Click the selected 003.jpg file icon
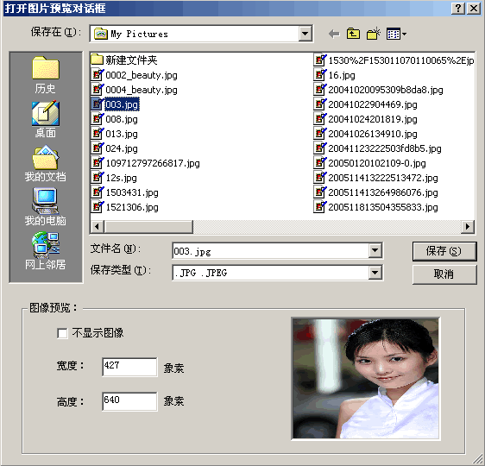 click(98, 104)
